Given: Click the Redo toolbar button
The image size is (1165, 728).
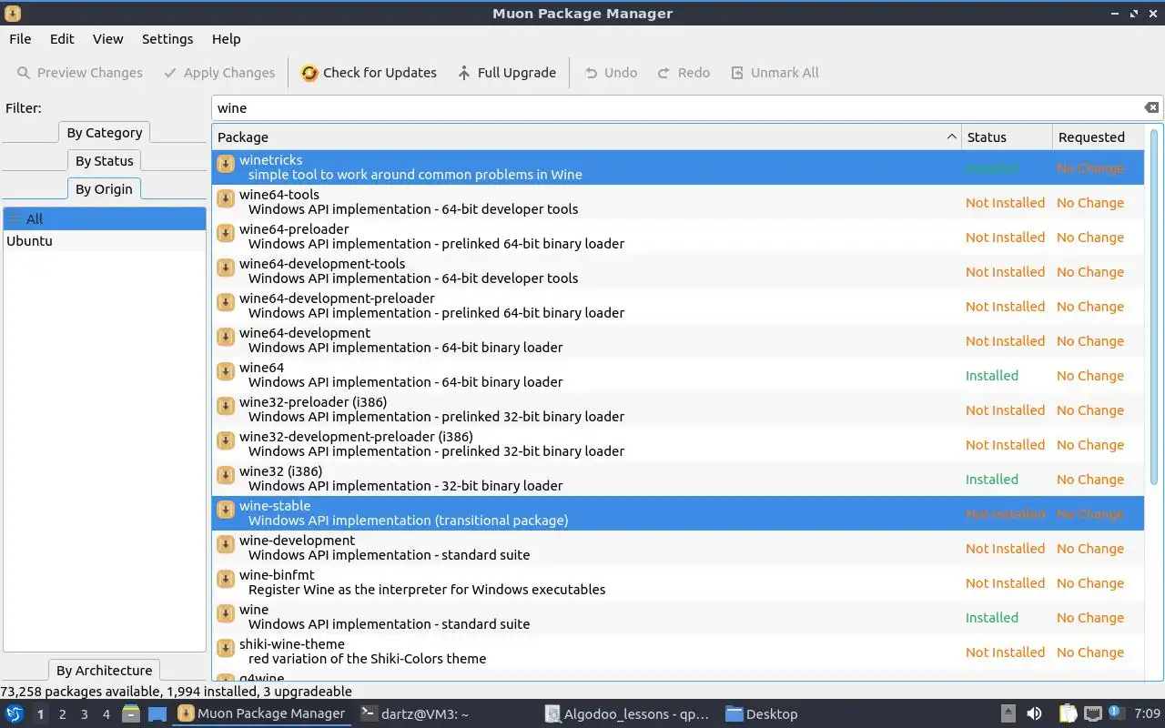Looking at the screenshot, I should click(x=683, y=73).
